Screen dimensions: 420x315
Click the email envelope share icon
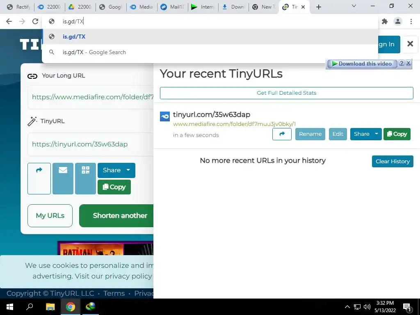[x=63, y=178]
